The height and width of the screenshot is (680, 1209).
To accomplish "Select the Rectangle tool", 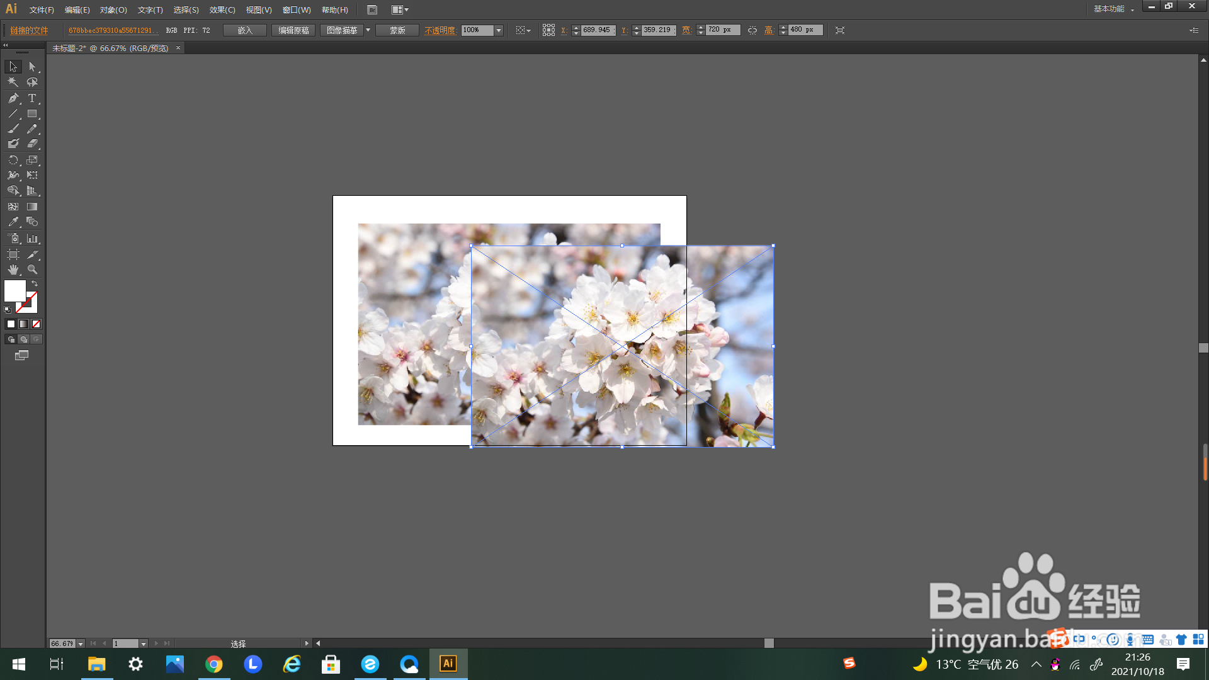I will (32, 114).
